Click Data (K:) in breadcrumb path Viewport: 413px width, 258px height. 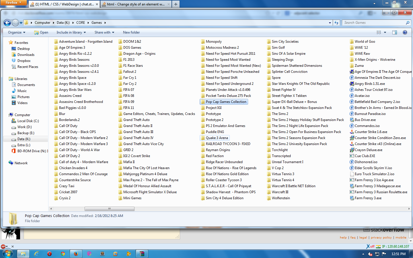(x=63, y=23)
